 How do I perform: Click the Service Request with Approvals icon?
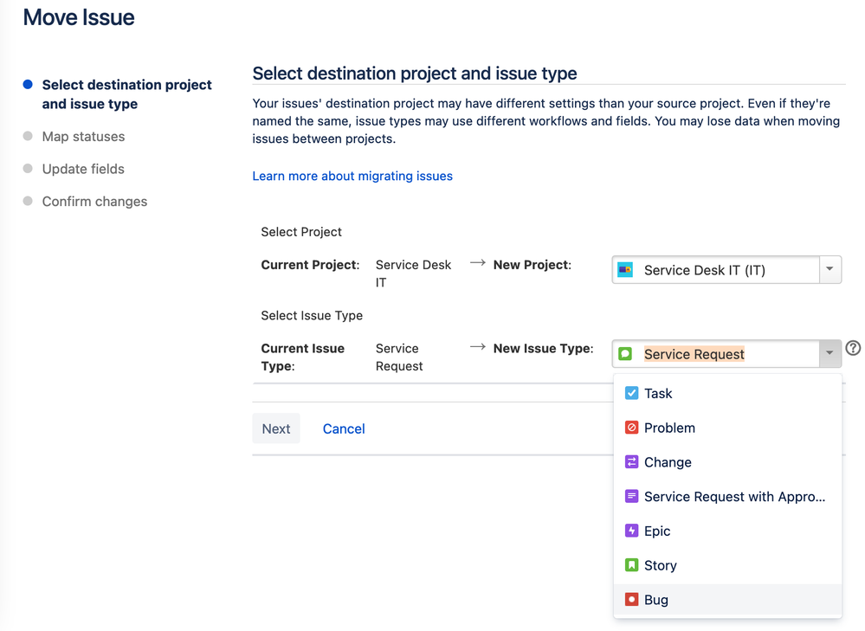tap(631, 497)
